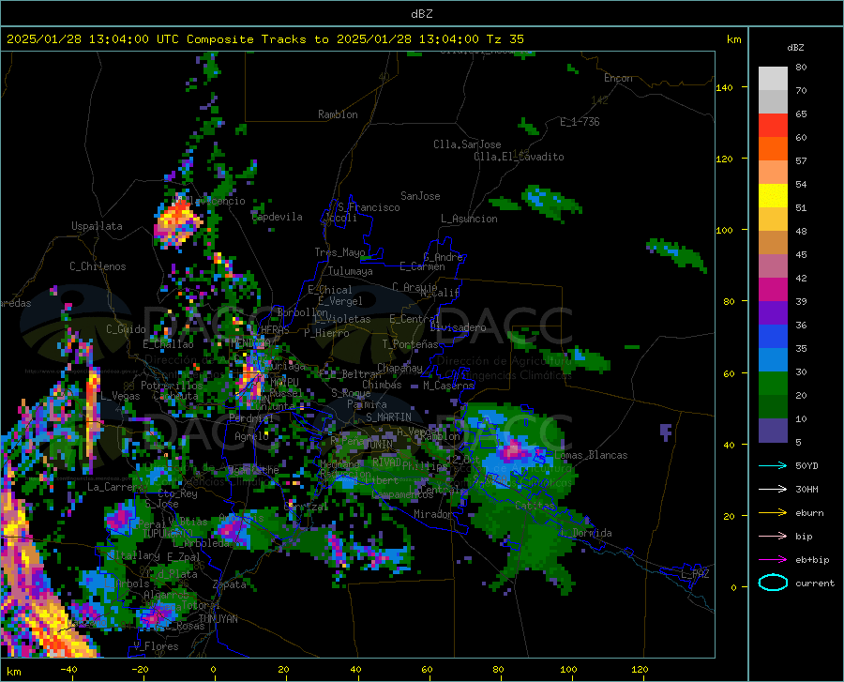Click the 'eburn' legend text
Viewport: 844px width, 682px height.
(x=809, y=512)
